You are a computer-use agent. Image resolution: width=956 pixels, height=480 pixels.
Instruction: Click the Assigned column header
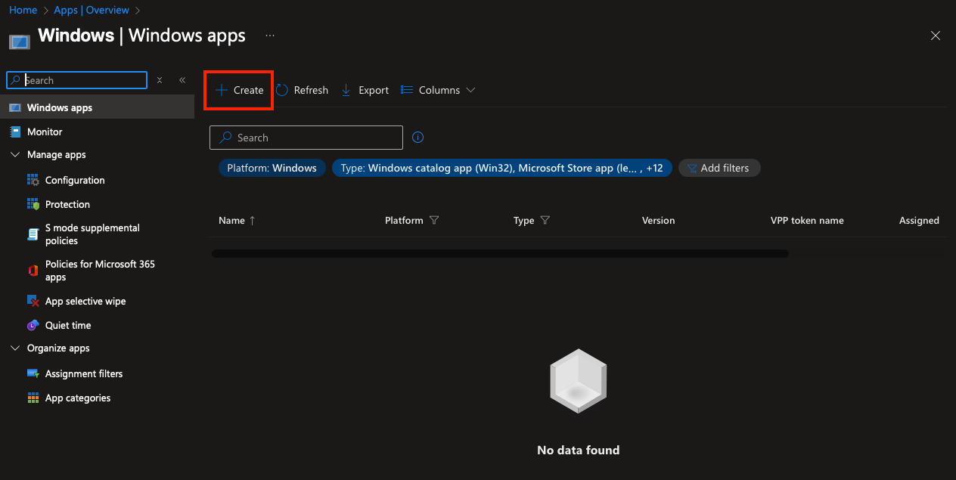(x=919, y=221)
